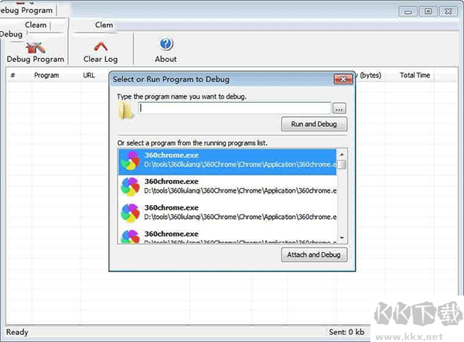Click the scroll up arrow in programs list

(x=342, y=154)
